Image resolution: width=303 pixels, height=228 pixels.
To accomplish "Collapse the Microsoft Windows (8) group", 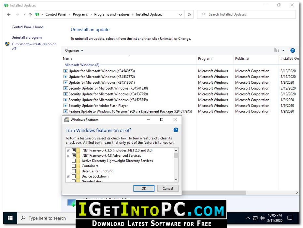I will [82, 65].
